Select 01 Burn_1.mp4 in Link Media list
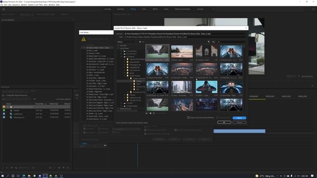Viewport: 317px width, 178px height. [92, 50]
